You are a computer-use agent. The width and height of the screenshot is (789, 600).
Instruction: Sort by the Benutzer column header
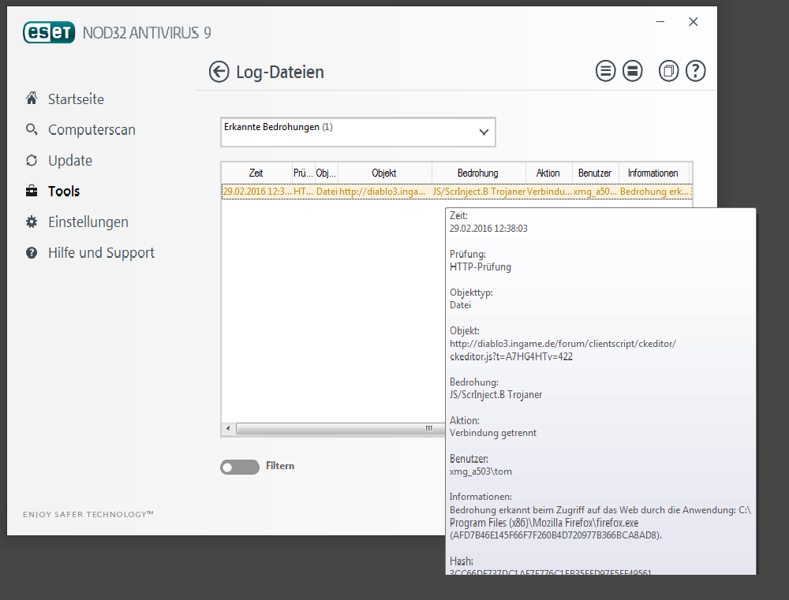point(595,173)
